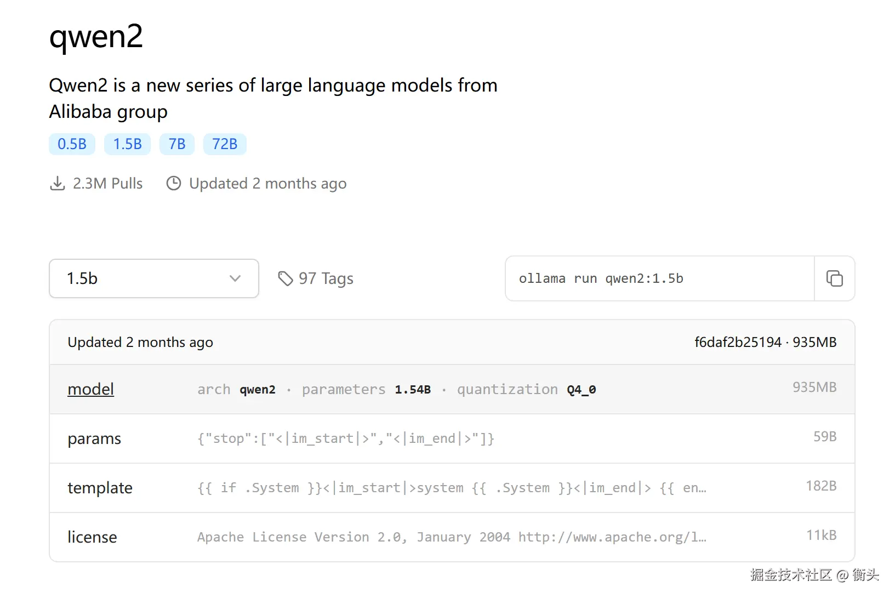Click the arch qwen2 value
This screenshot has height=598, width=895.
coord(258,390)
